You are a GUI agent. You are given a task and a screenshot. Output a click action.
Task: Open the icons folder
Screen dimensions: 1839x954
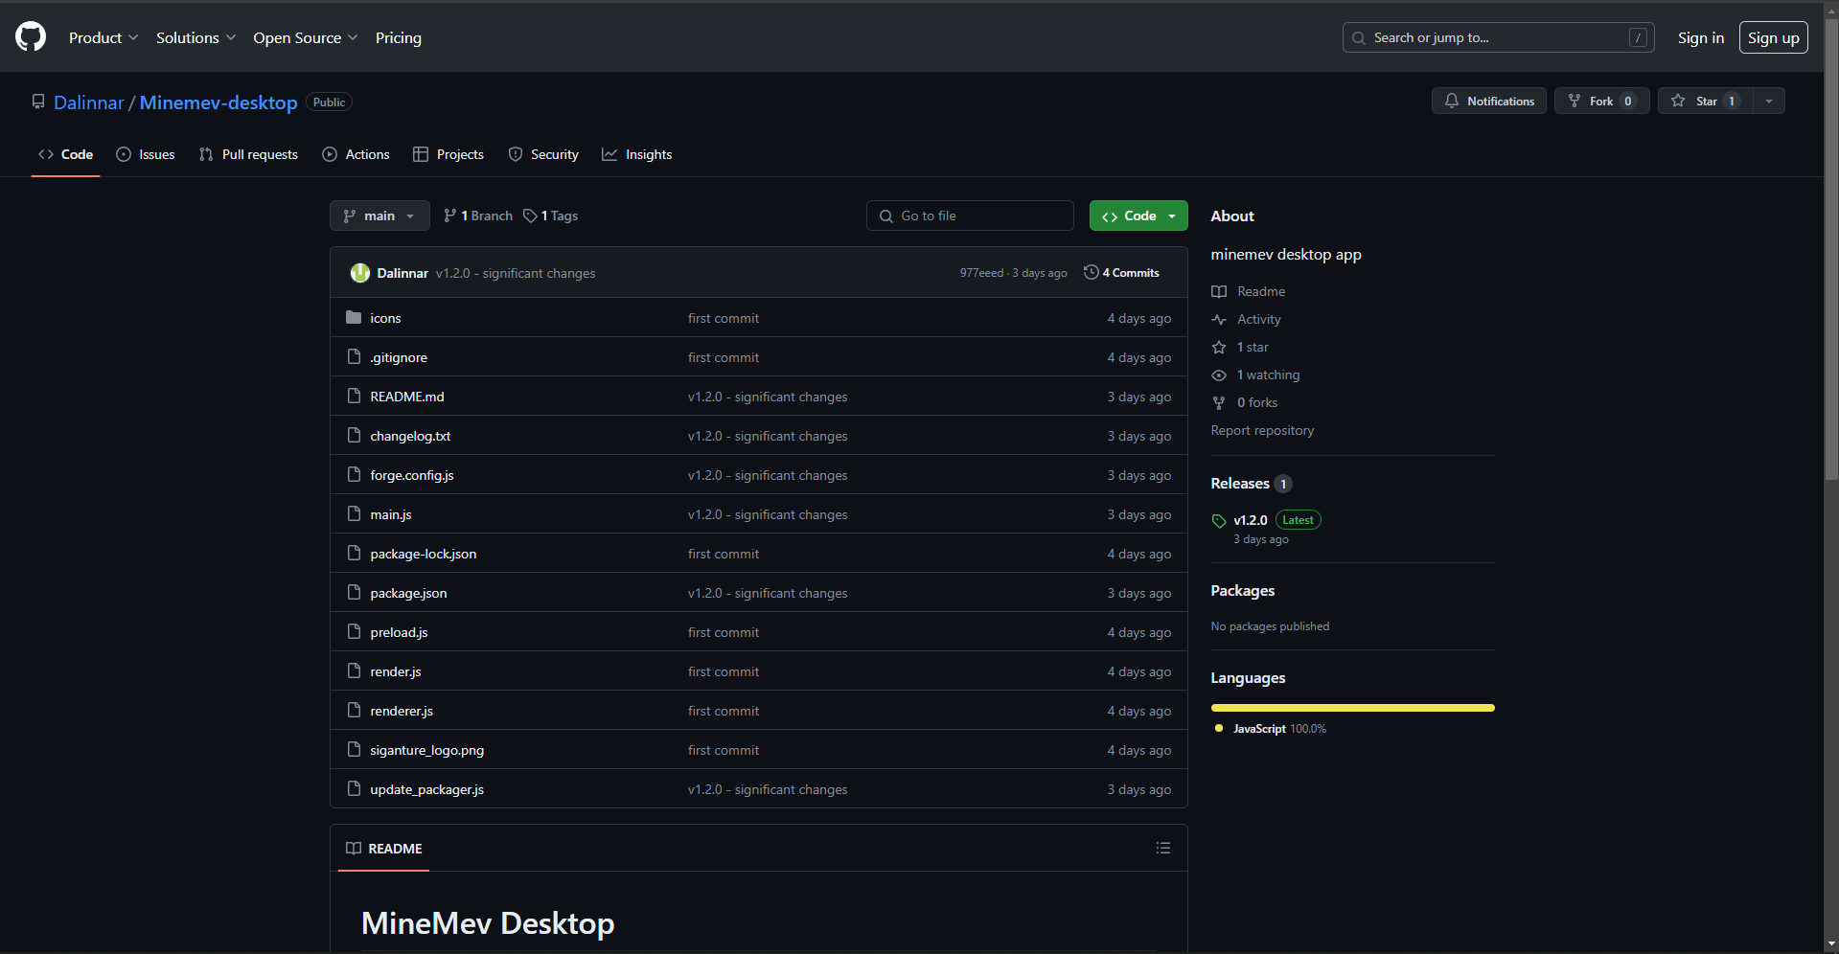(385, 318)
